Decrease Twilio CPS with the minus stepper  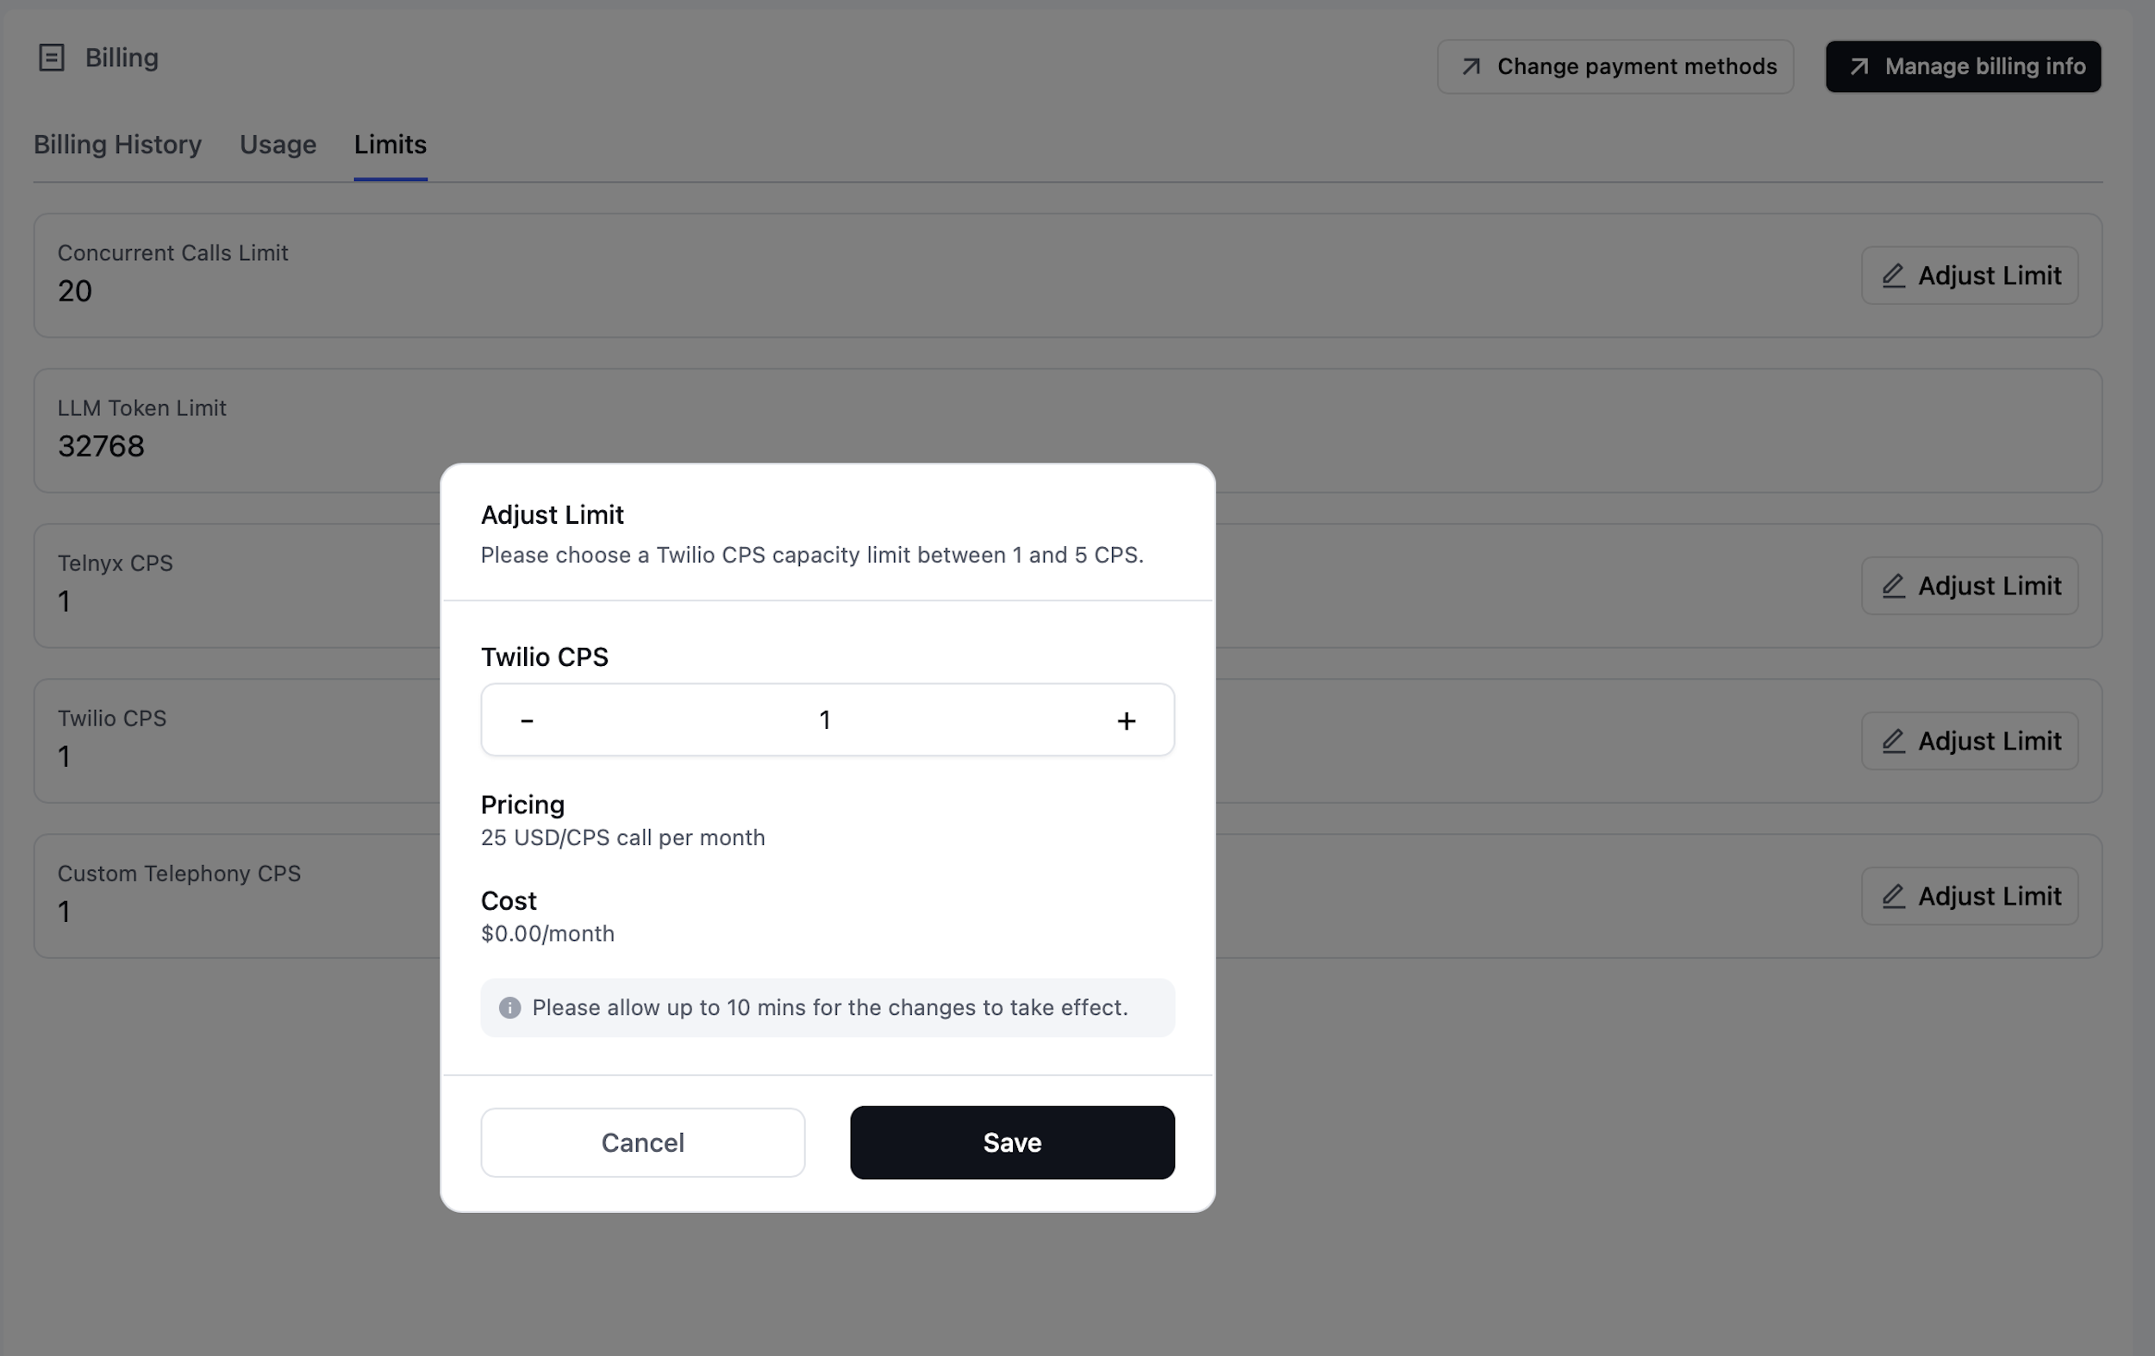click(x=528, y=719)
